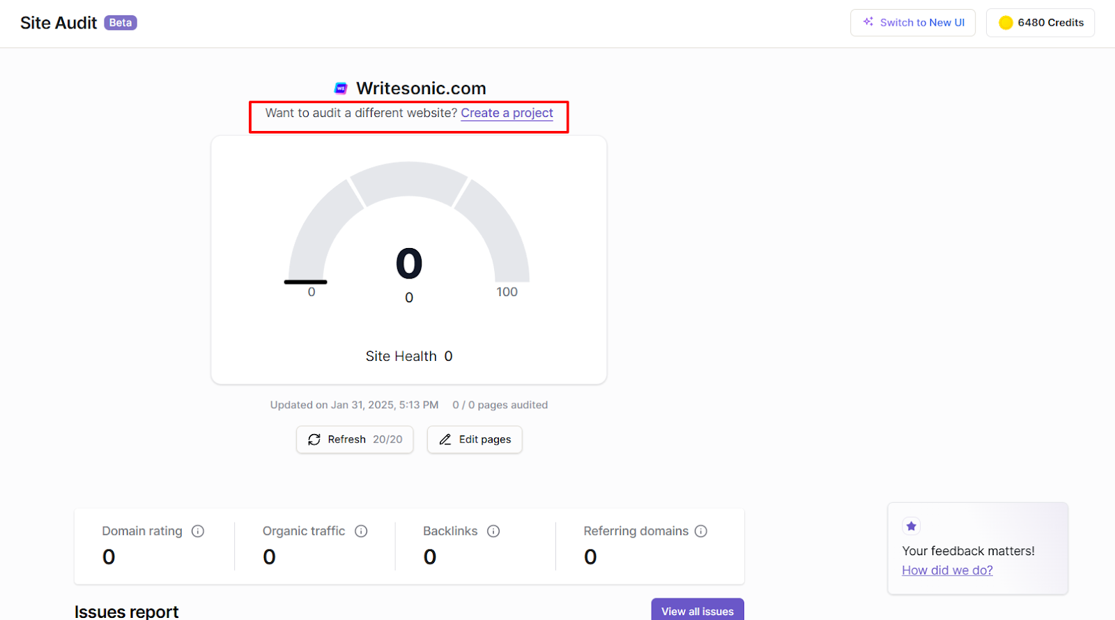Switch to New UI
1115x620 pixels.
point(912,22)
